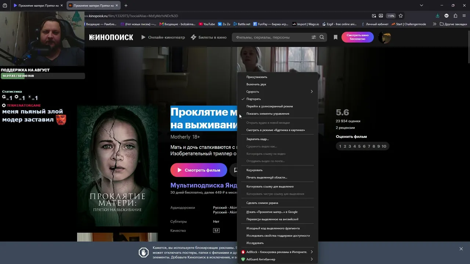Toggle the Повторять loop option
This screenshot has height=264, width=470.
pyautogui.click(x=277, y=99)
